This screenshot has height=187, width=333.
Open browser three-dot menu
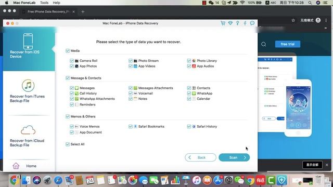(326, 20)
